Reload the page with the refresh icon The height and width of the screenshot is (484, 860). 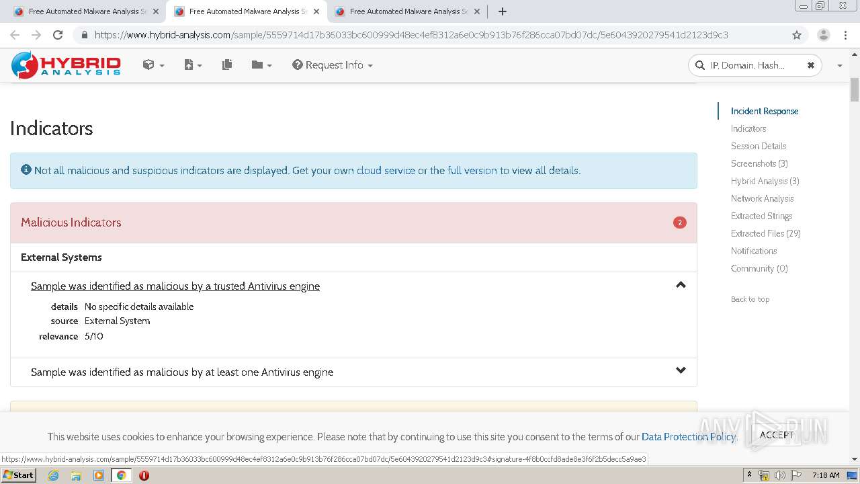pyautogui.click(x=58, y=35)
